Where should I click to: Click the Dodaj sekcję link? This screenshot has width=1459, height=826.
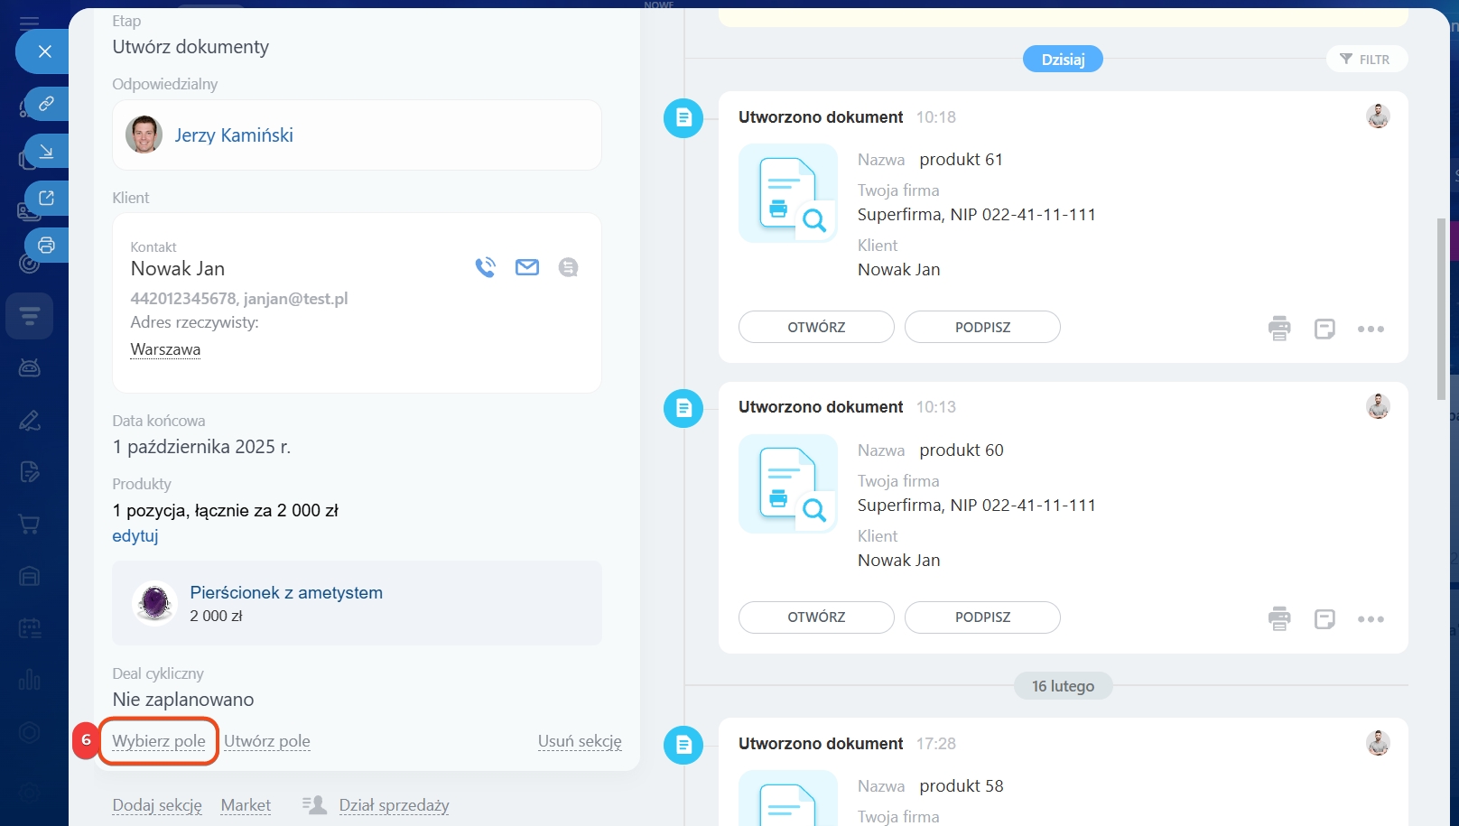click(x=157, y=805)
